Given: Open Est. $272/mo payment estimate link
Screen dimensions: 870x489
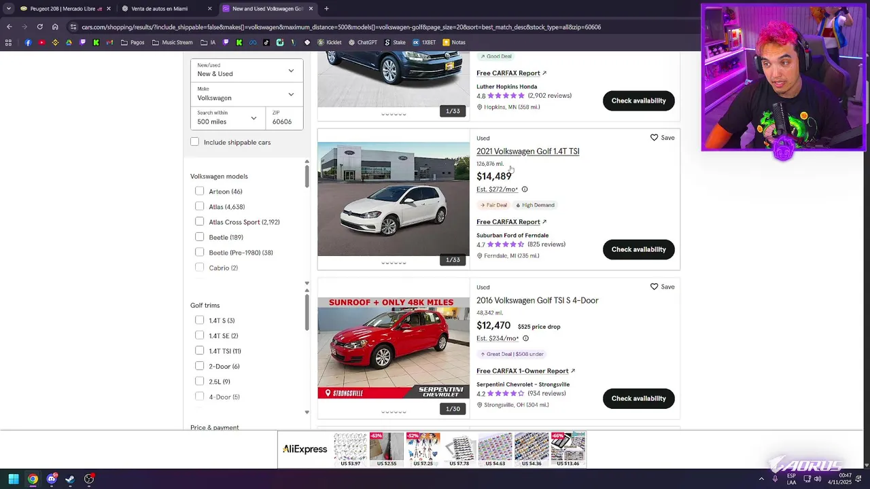Looking at the screenshot, I should (497, 189).
